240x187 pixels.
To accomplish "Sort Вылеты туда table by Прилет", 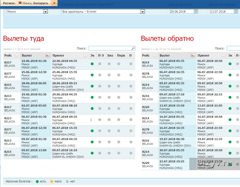I will click(70, 55).
